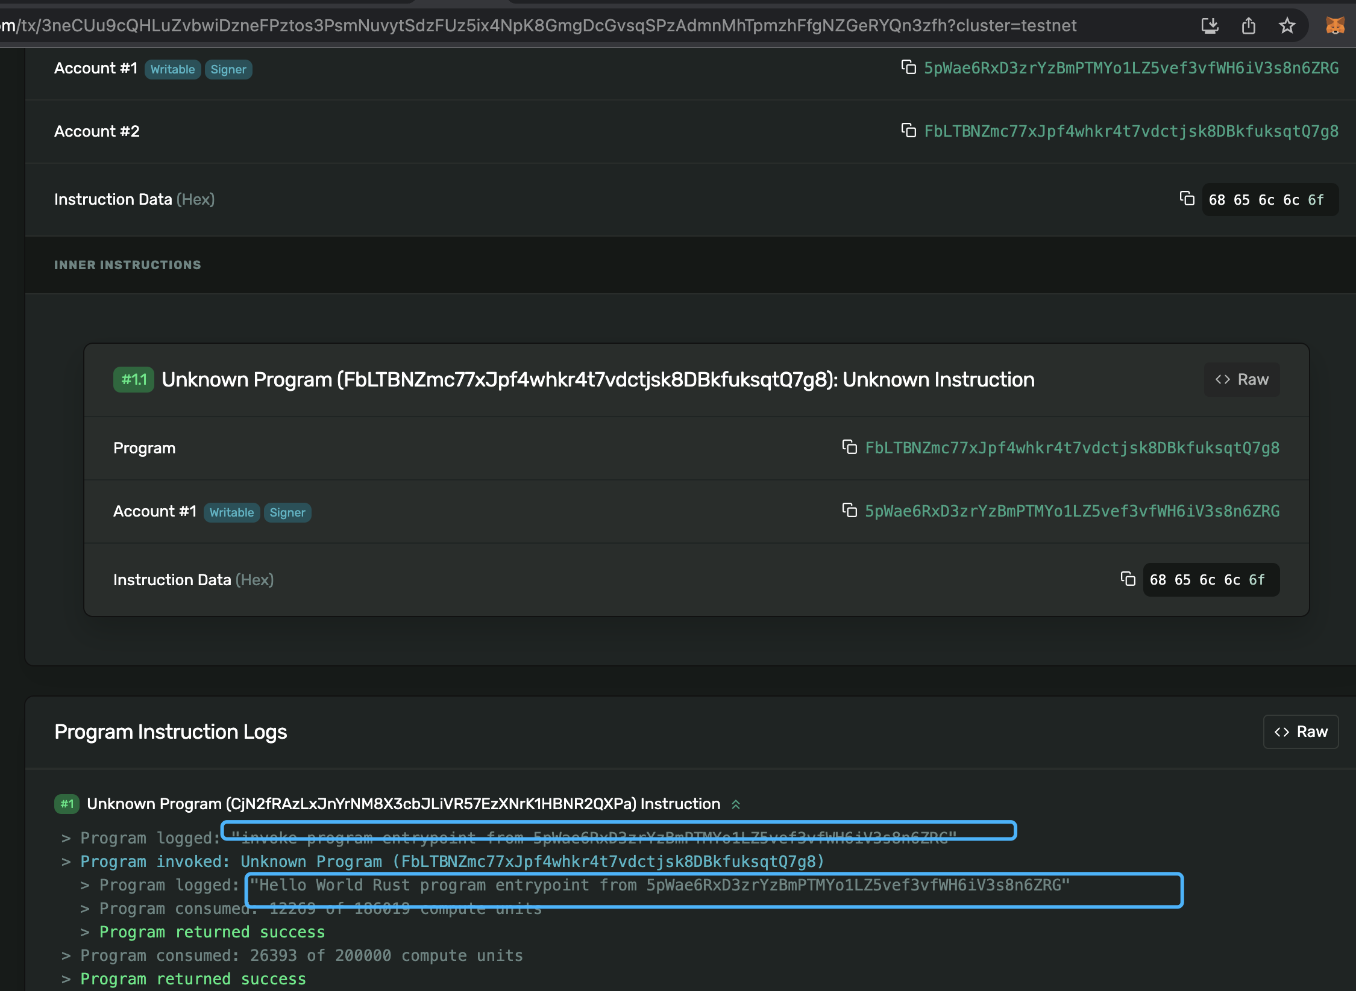Copy top-level Instruction Data hex
Viewport: 1356px width, 991px height.
[1187, 199]
